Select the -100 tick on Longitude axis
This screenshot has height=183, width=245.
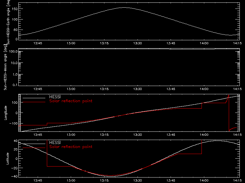pyautogui.click(x=13, y=123)
